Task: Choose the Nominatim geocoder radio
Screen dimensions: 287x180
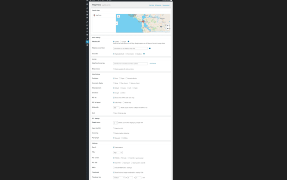Action: (x=126, y=54)
